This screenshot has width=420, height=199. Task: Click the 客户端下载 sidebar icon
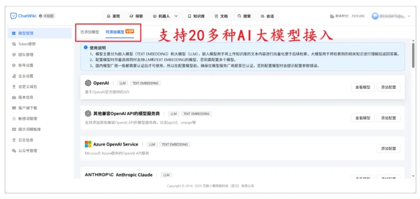14,108
